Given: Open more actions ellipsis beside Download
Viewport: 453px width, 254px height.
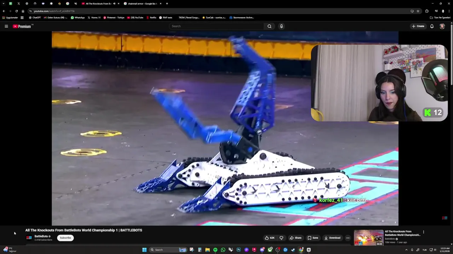Looking at the screenshot, I should tap(348, 238).
